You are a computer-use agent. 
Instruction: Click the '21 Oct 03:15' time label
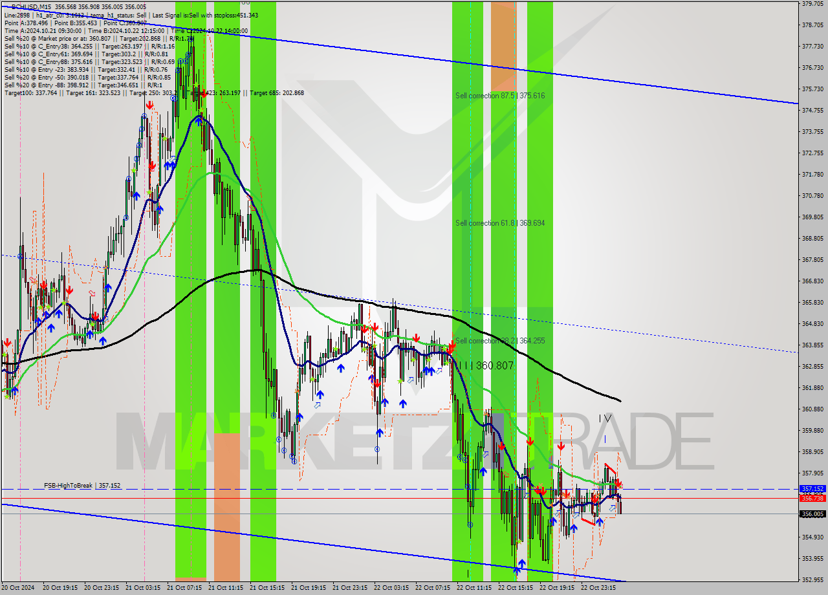click(144, 588)
